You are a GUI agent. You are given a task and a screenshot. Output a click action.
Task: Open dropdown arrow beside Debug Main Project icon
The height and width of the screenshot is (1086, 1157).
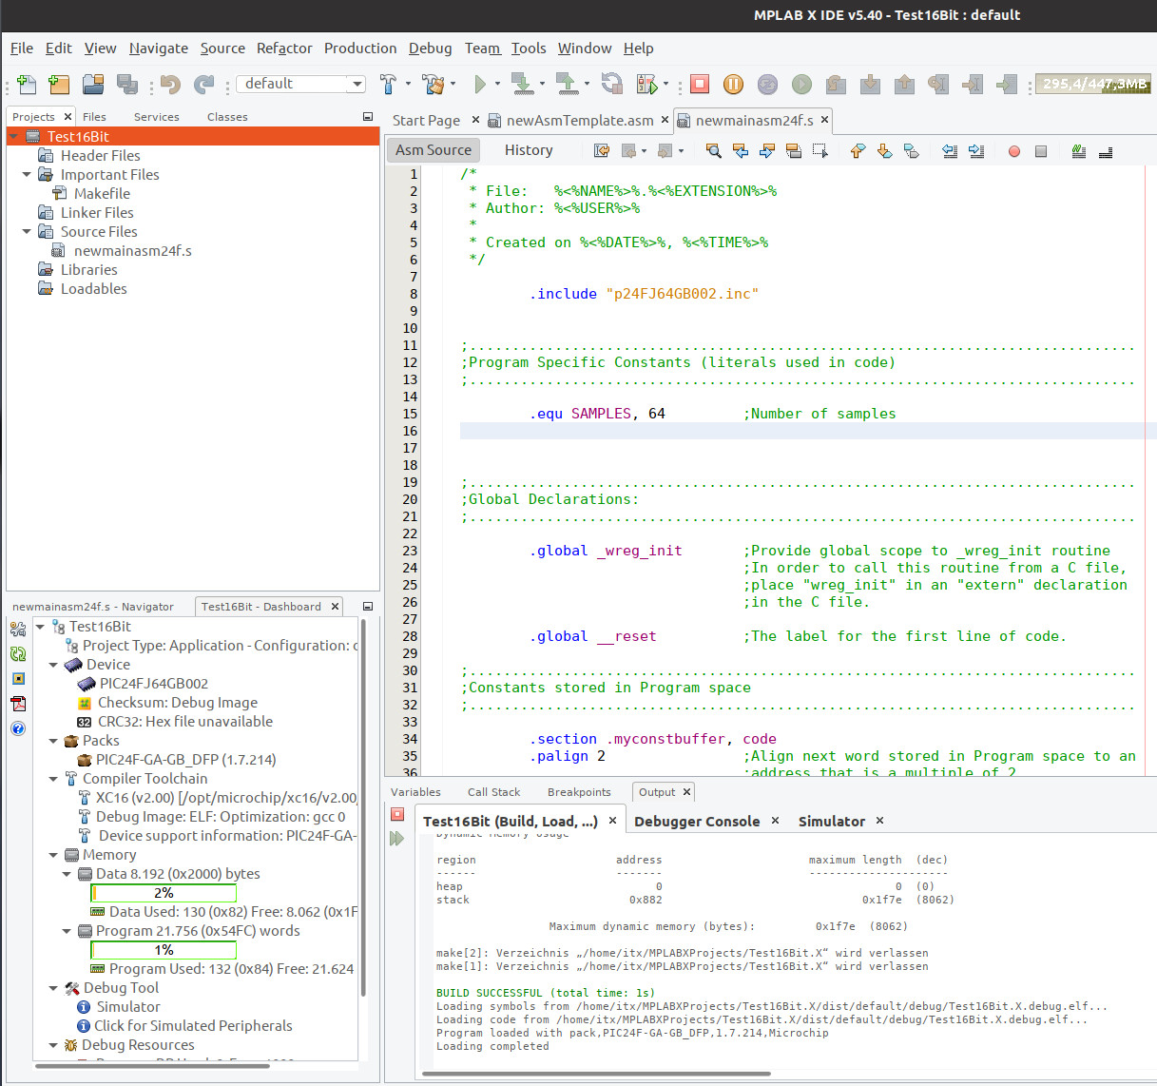(665, 84)
